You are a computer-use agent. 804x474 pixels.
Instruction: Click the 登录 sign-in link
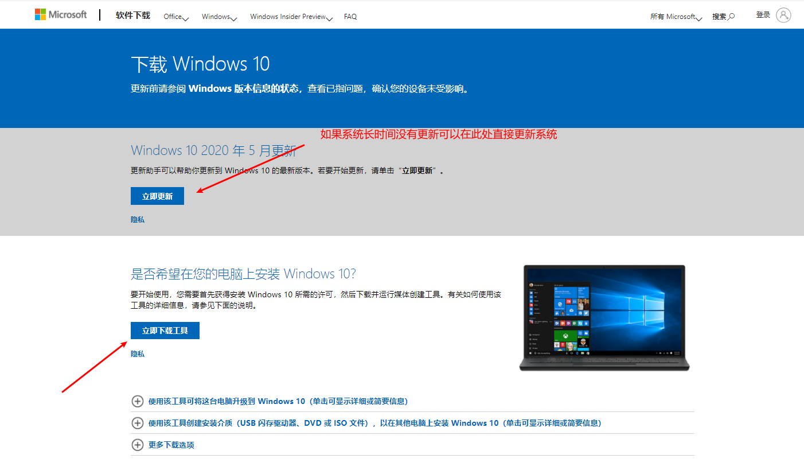tap(763, 15)
